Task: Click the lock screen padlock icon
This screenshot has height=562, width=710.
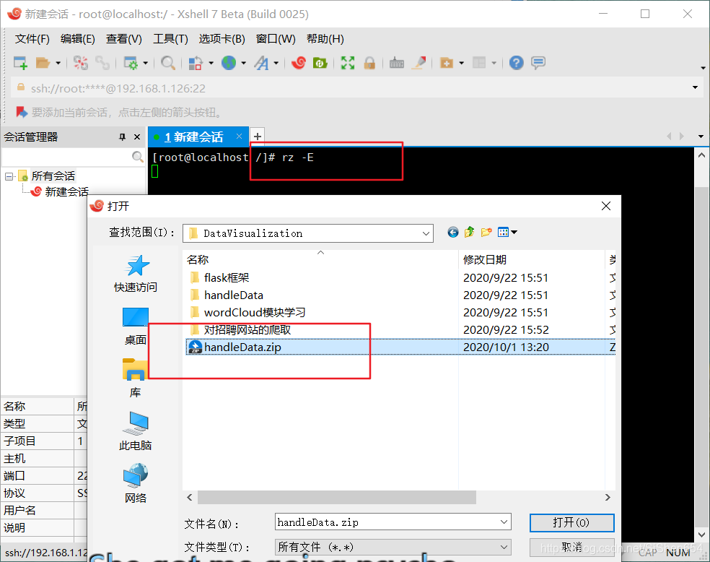Action: [x=369, y=63]
